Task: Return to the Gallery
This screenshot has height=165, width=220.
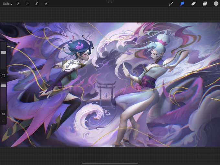Action: click(7, 4)
